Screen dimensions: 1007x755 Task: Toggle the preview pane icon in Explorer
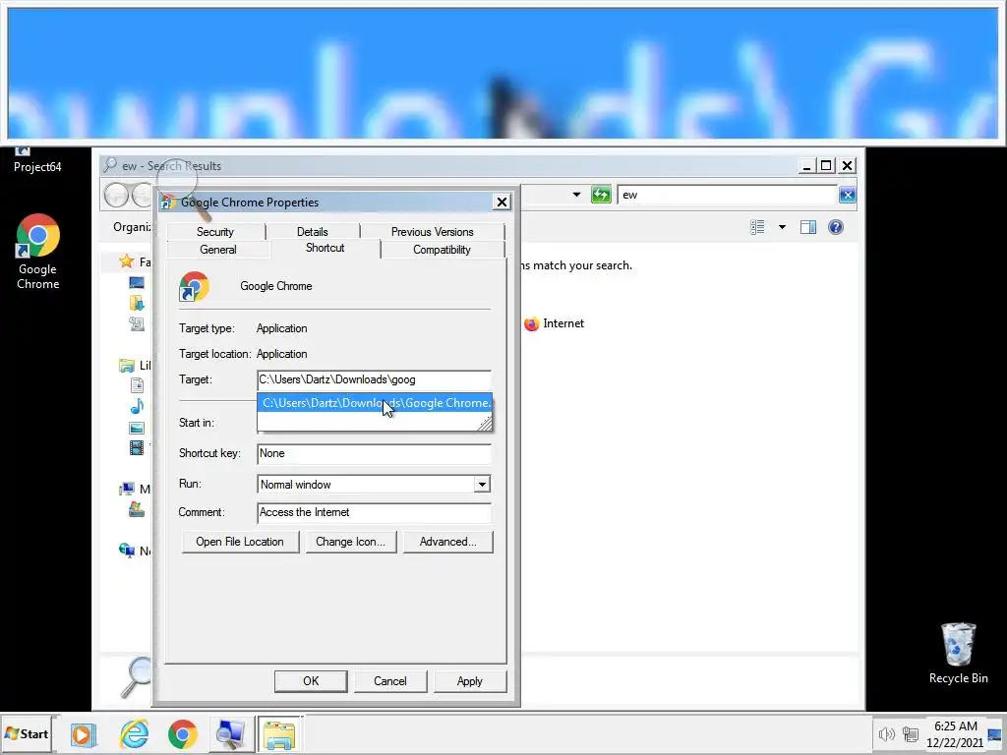(808, 227)
